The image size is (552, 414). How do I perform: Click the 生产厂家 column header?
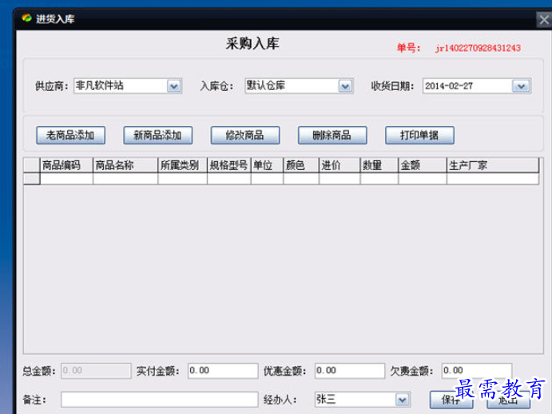493,165
